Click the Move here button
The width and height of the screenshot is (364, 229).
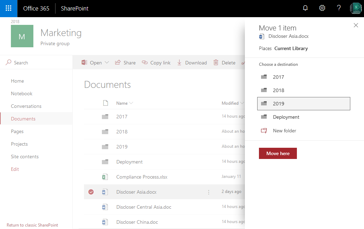click(278, 153)
